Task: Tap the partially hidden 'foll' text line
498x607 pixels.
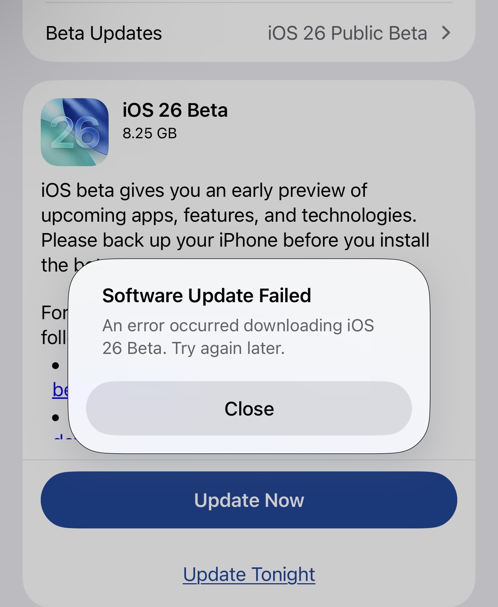Action: tap(54, 337)
